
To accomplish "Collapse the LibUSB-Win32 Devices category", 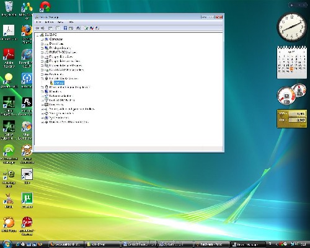I will pos(42,79).
